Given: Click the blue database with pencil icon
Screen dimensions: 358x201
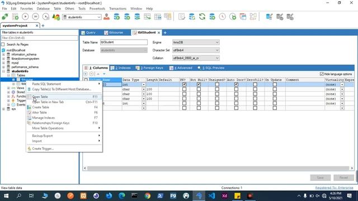Looking at the screenshot, I should [x=269, y=17].
